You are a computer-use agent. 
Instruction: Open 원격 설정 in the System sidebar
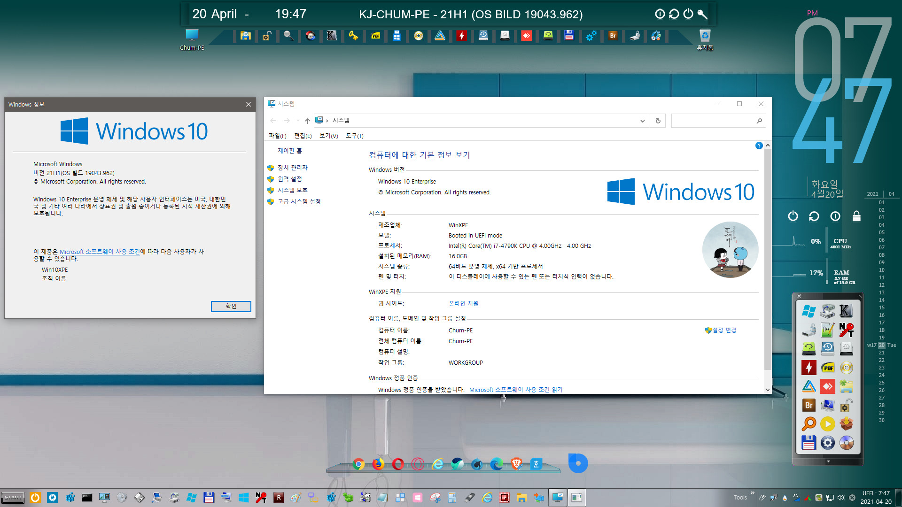(x=289, y=179)
